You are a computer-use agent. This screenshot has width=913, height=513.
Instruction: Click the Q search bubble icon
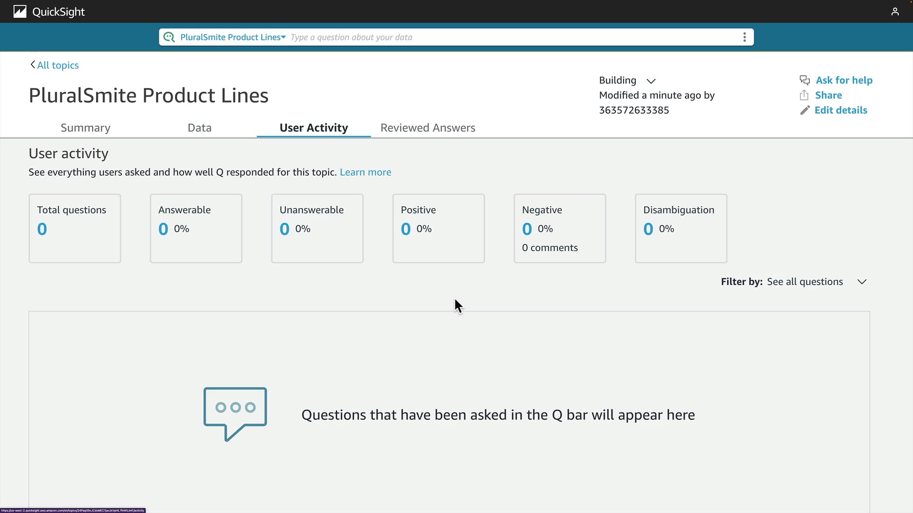169,37
